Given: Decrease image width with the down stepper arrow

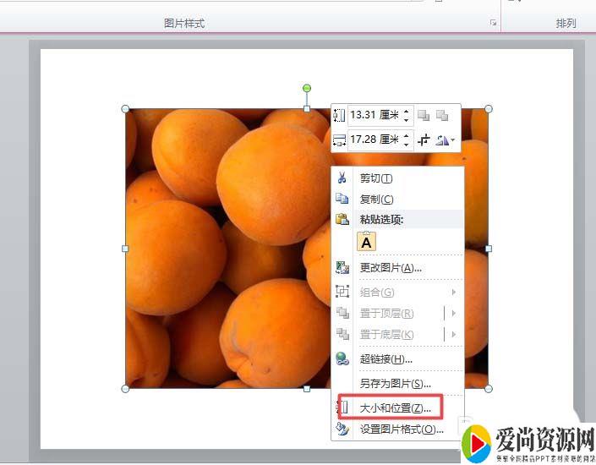Looking at the screenshot, I should pyautogui.click(x=407, y=144).
